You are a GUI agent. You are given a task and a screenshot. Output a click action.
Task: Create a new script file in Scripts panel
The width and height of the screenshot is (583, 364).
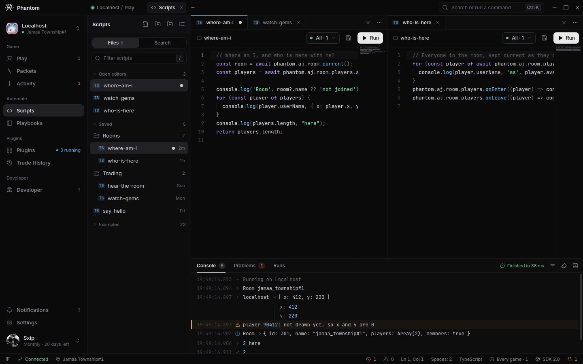[x=145, y=24]
